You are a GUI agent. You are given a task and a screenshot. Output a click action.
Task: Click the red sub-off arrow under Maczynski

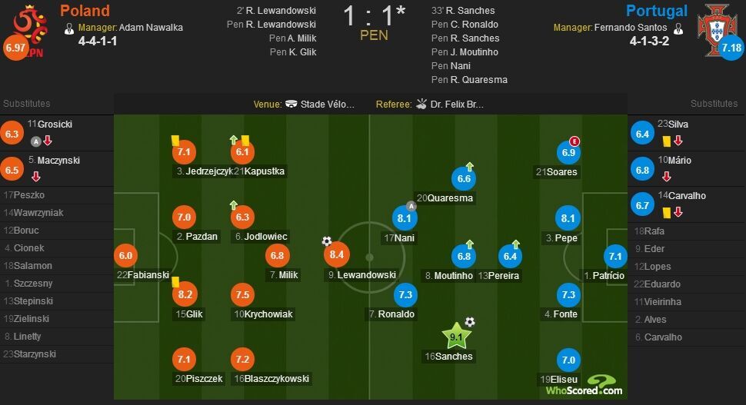(x=35, y=176)
